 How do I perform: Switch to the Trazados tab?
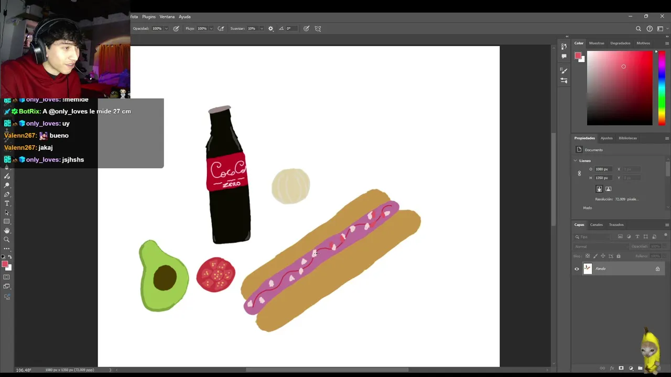(616, 225)
